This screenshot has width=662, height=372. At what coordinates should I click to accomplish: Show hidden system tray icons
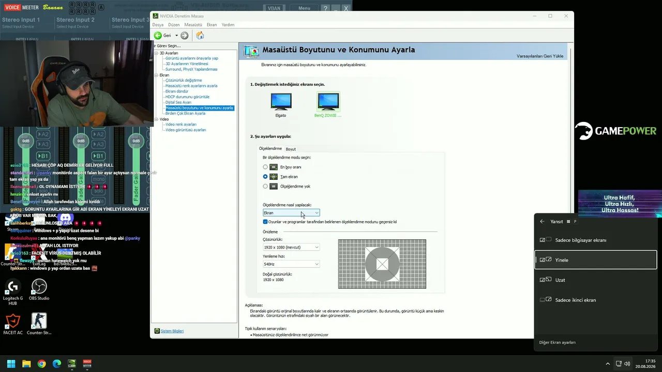[608, 364]
